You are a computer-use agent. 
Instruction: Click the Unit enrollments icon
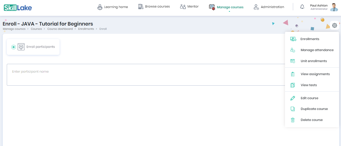293,61
